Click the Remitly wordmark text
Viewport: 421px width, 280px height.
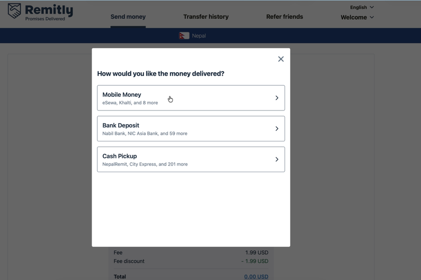pyautogui.click(x=49, y=10)
